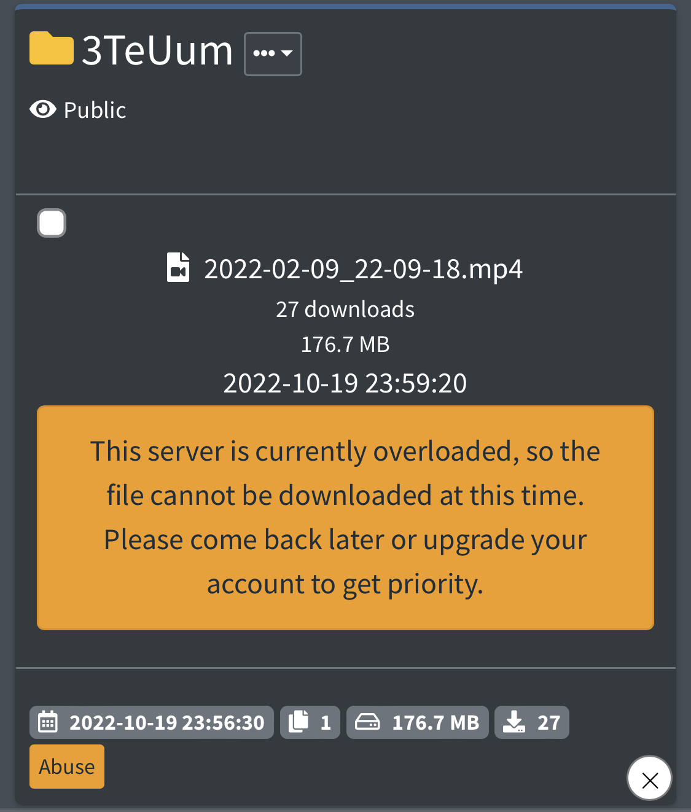691x812 pixels.
Task: Open the 2022-02-09_22-09-18.mp4 file link
Action: (363, 269)
